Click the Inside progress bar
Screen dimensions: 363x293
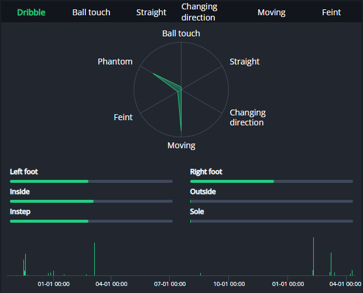[x=91, y=202]
